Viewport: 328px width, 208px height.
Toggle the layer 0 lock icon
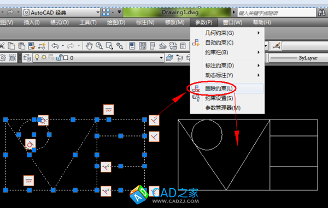coord(59,57)
